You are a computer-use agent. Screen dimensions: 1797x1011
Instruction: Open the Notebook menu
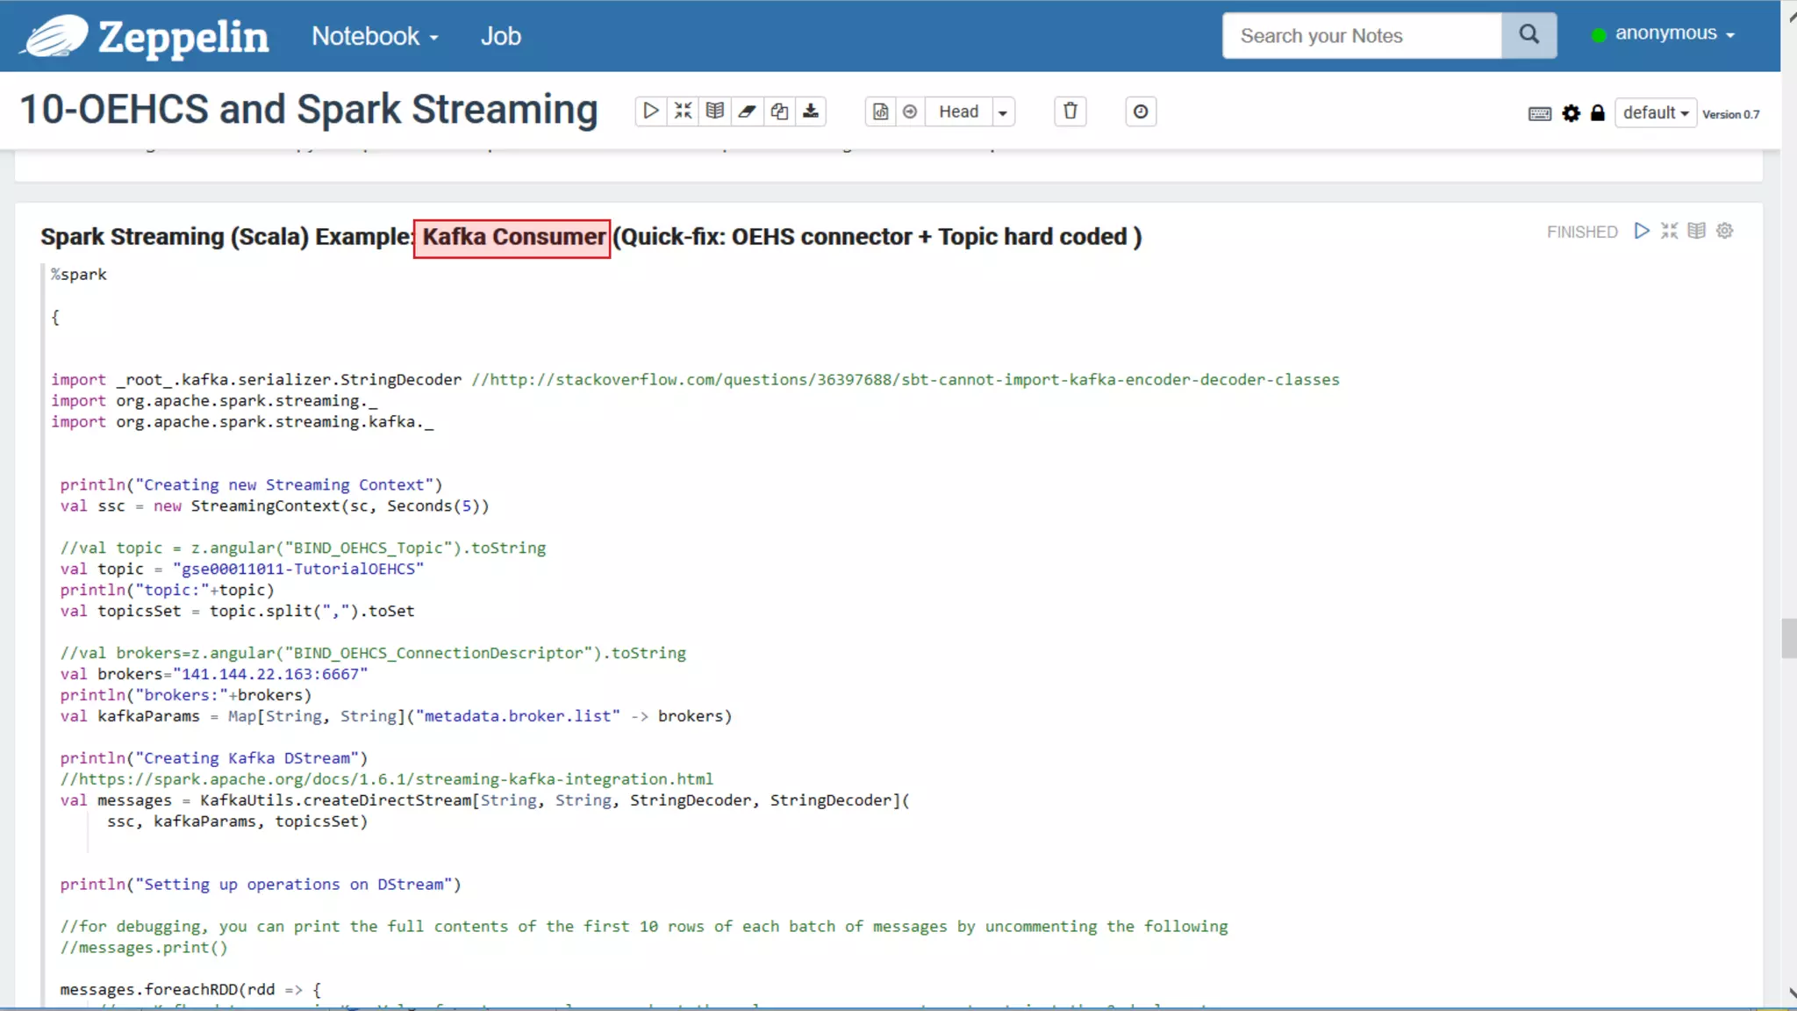point(375,36)
